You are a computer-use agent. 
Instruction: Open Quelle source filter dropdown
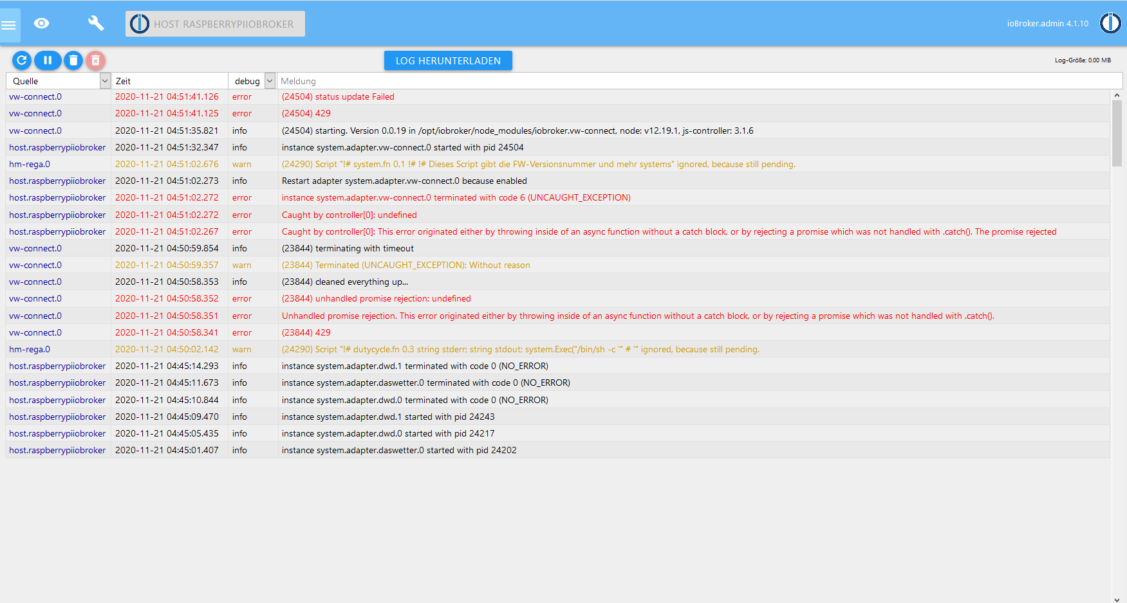[59, 81]
